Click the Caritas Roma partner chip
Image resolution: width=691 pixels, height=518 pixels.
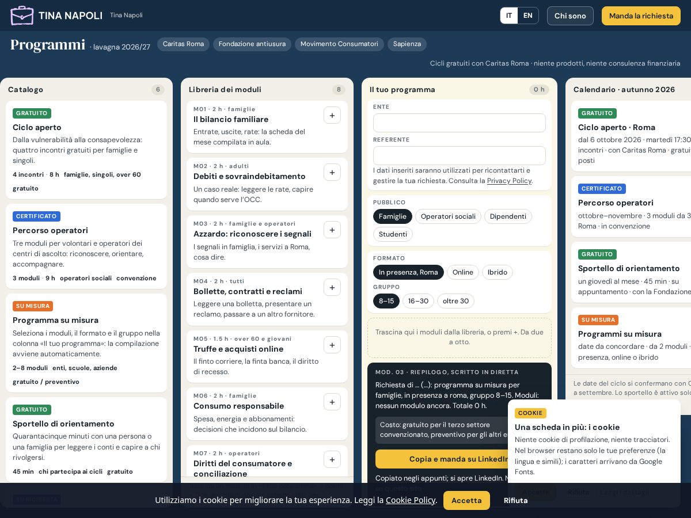183,44
